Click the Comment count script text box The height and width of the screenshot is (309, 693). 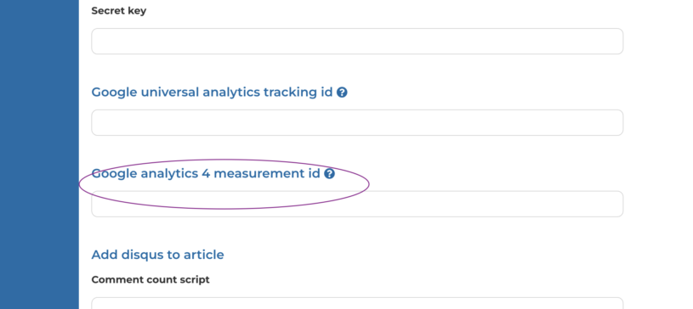[357, 303]
